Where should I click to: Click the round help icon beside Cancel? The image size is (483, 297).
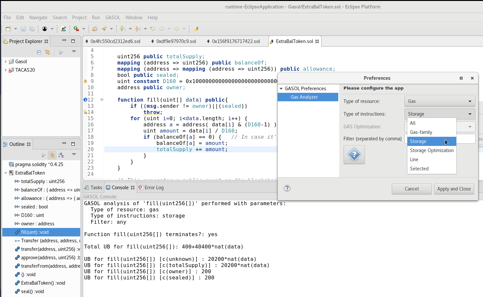[287, 188]
